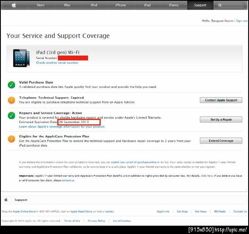Click orange warning icon beside AppleCare Protection Plan
The image size is (249, 234).
click(x=12, y=139)
